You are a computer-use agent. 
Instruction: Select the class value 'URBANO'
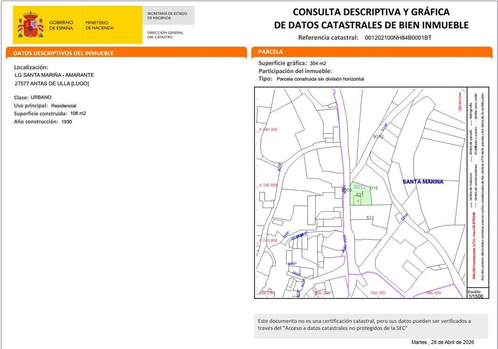click(x=41, y=97)
